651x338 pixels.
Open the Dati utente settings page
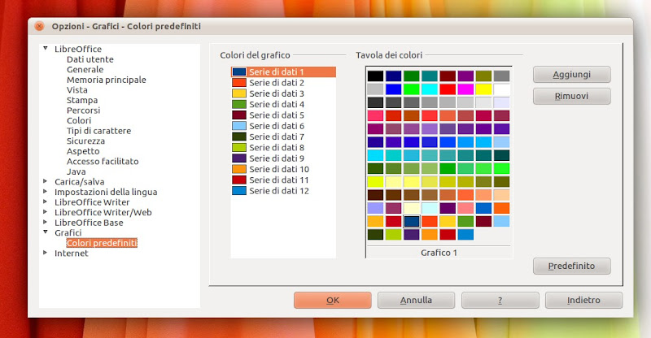coord(90,59)
